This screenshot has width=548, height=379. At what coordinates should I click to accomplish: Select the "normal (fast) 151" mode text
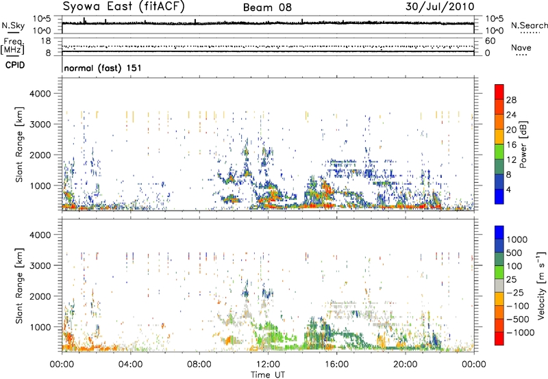click(x=103, y=68)
